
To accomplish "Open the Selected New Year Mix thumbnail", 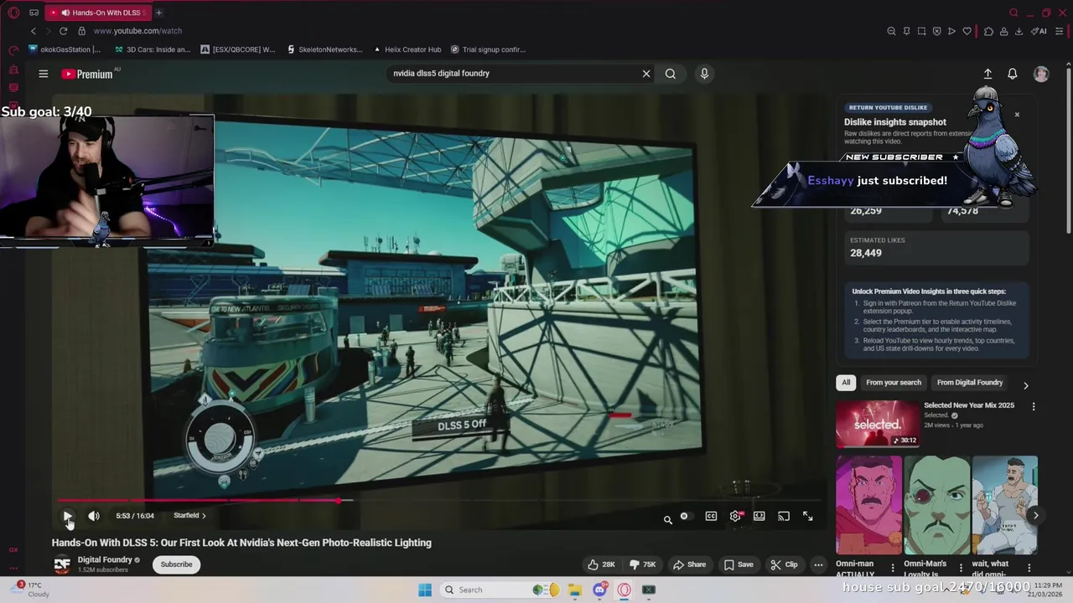I will pos(877,424).
